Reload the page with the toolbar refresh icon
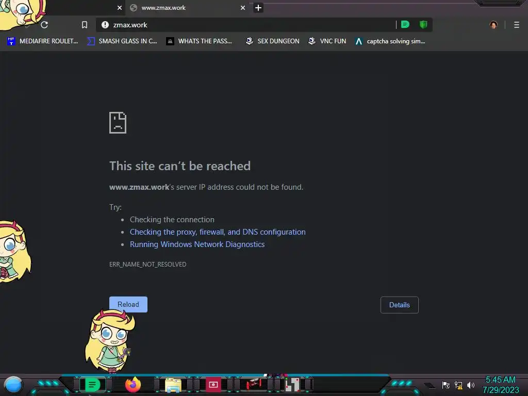The width and height of the screenshot is (528, 396). pos(44,25)
